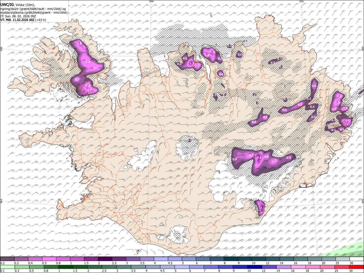This screenshot has height=273, width=364.
Task: Click the 1.7 precipitation value on the map
Action: (x=192, y=63)
